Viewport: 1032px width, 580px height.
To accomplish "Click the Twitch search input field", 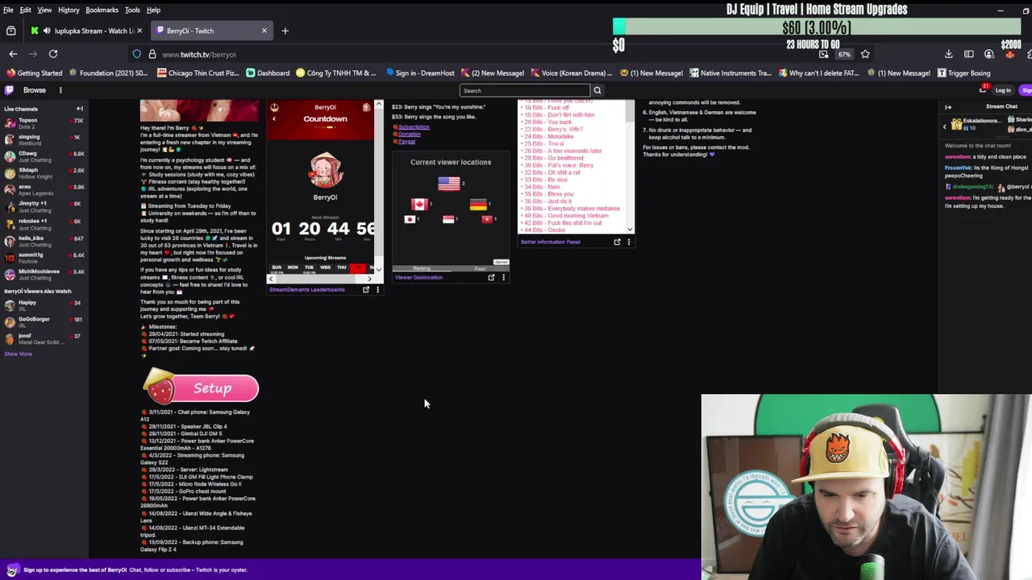I will 525,90.
